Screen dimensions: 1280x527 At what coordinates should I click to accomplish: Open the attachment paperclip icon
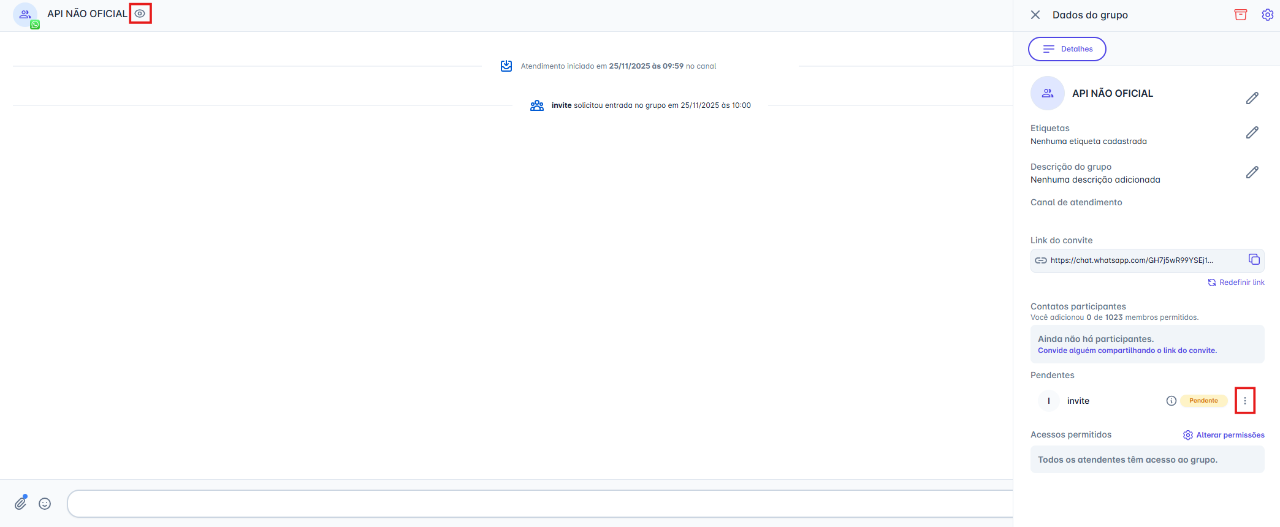(x=21, y=503)
